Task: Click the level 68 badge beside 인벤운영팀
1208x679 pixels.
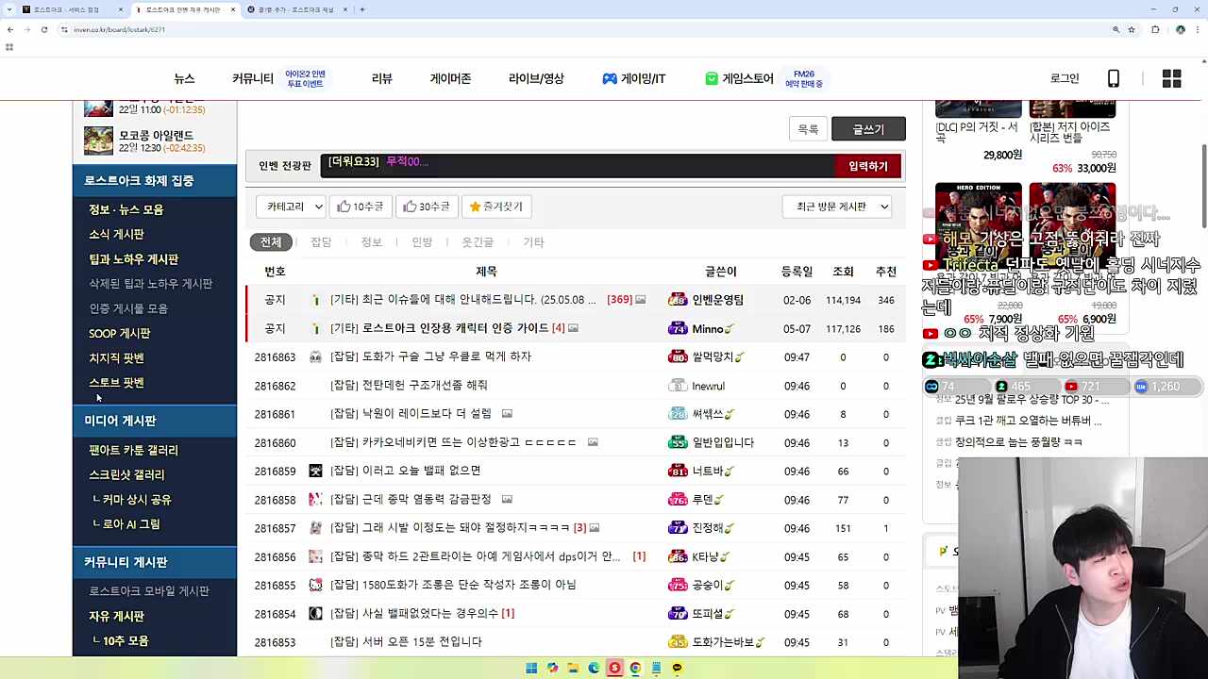Action: (x=677, y=300)
